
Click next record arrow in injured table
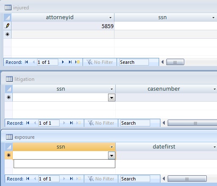pyautogui.click(x=63, y=62)
